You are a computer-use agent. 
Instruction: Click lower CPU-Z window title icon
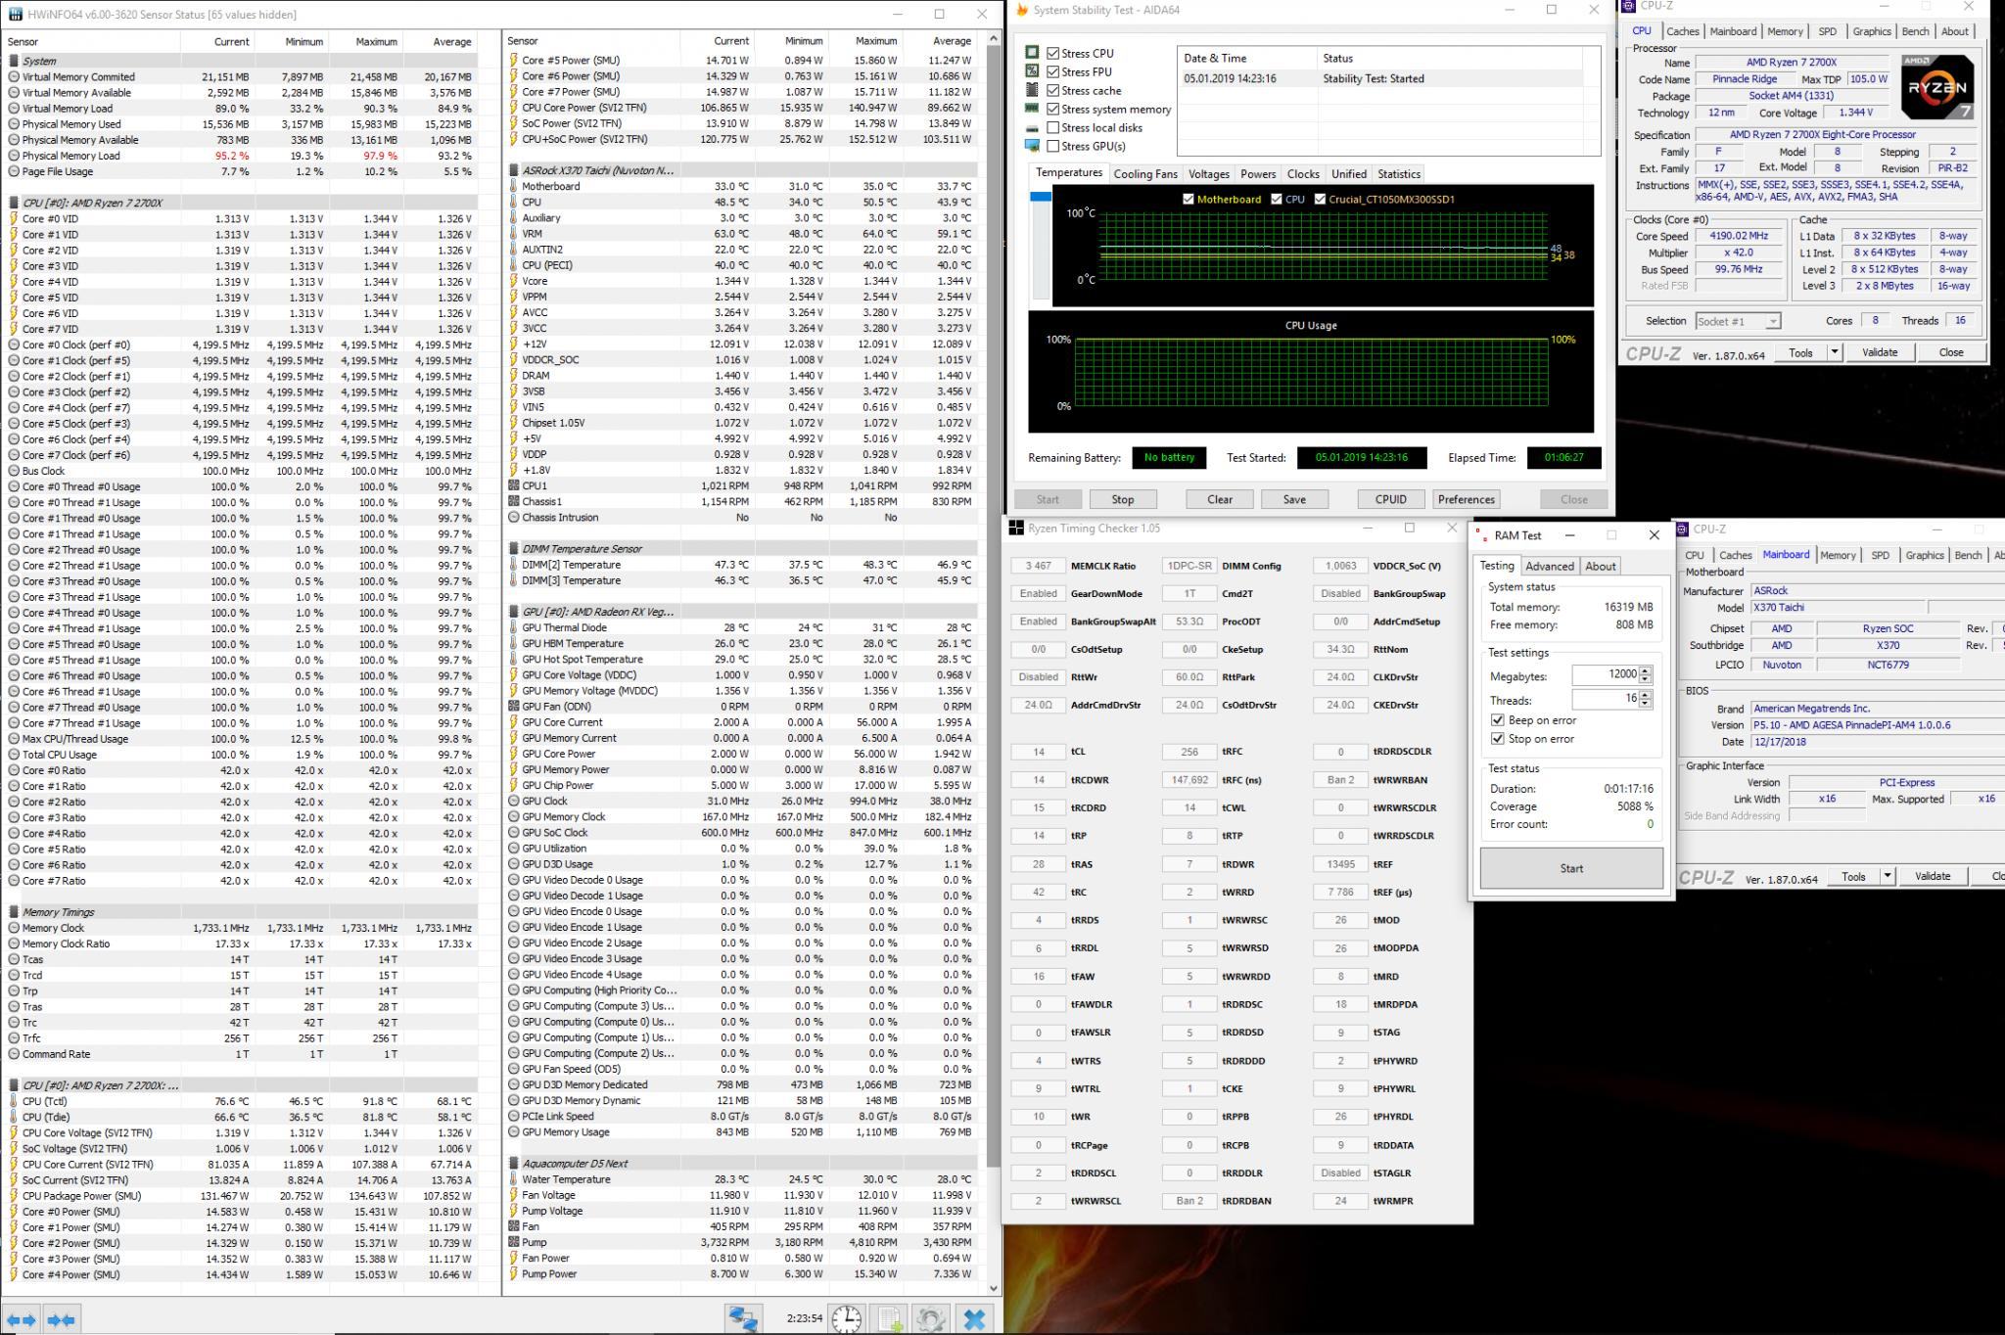[1683, 529]
